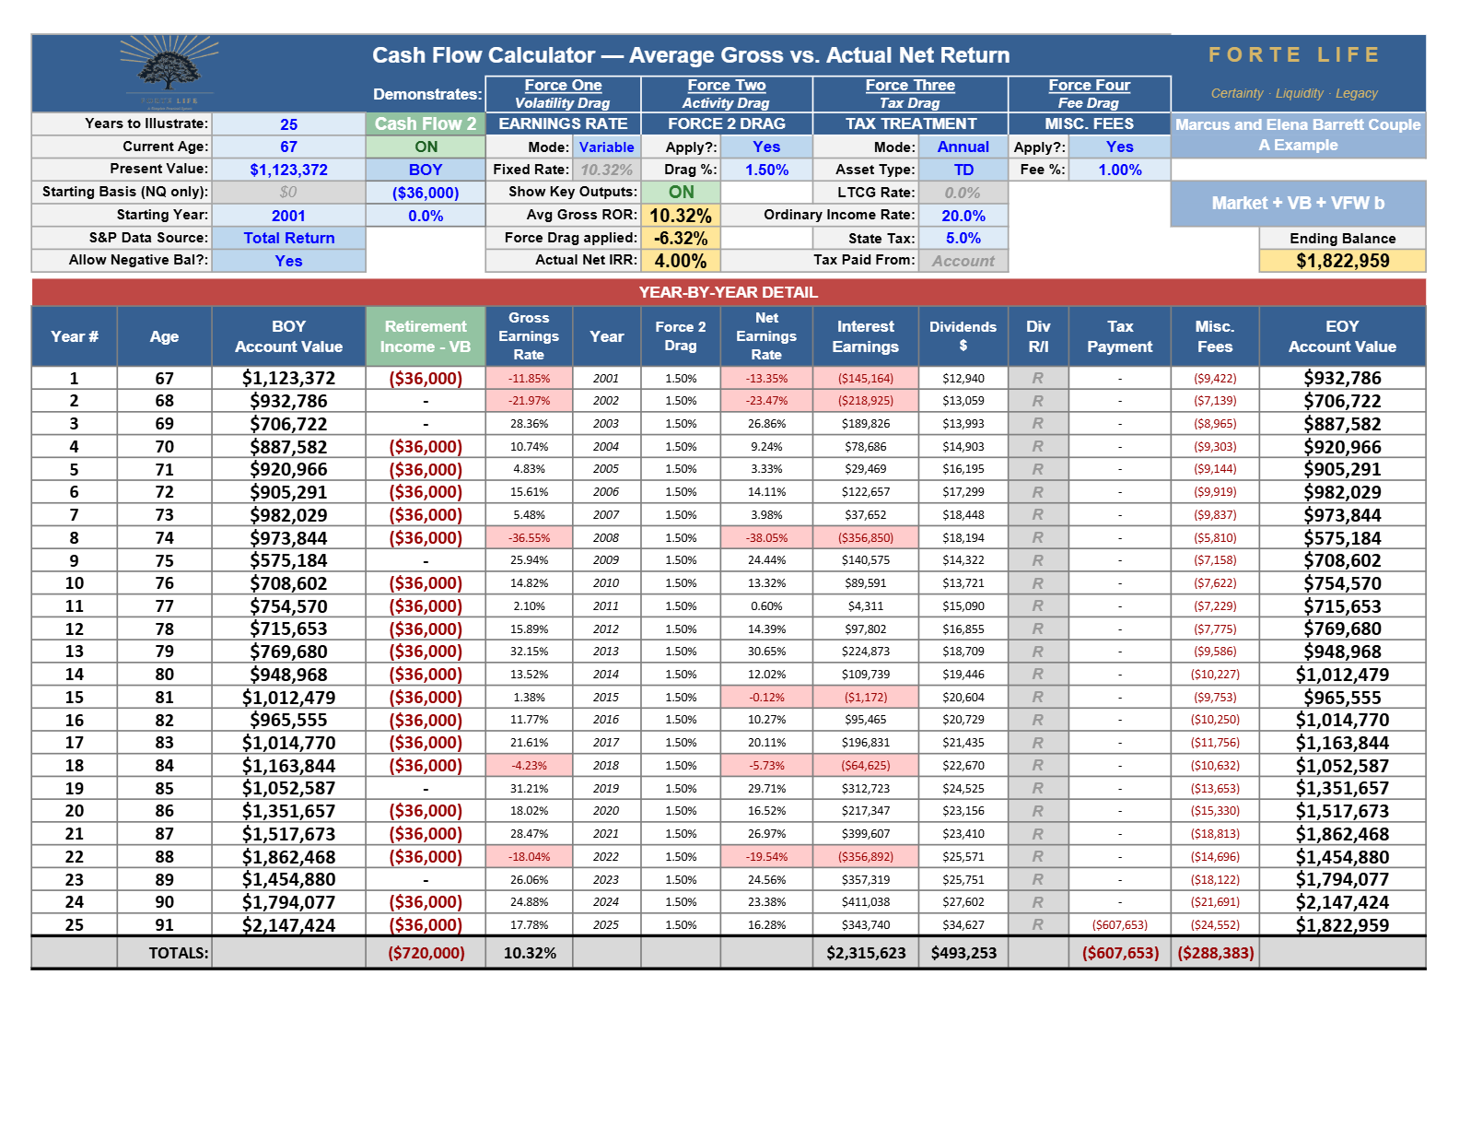Select the Actual Net IRR 4.00% output

tap(681, 261)
